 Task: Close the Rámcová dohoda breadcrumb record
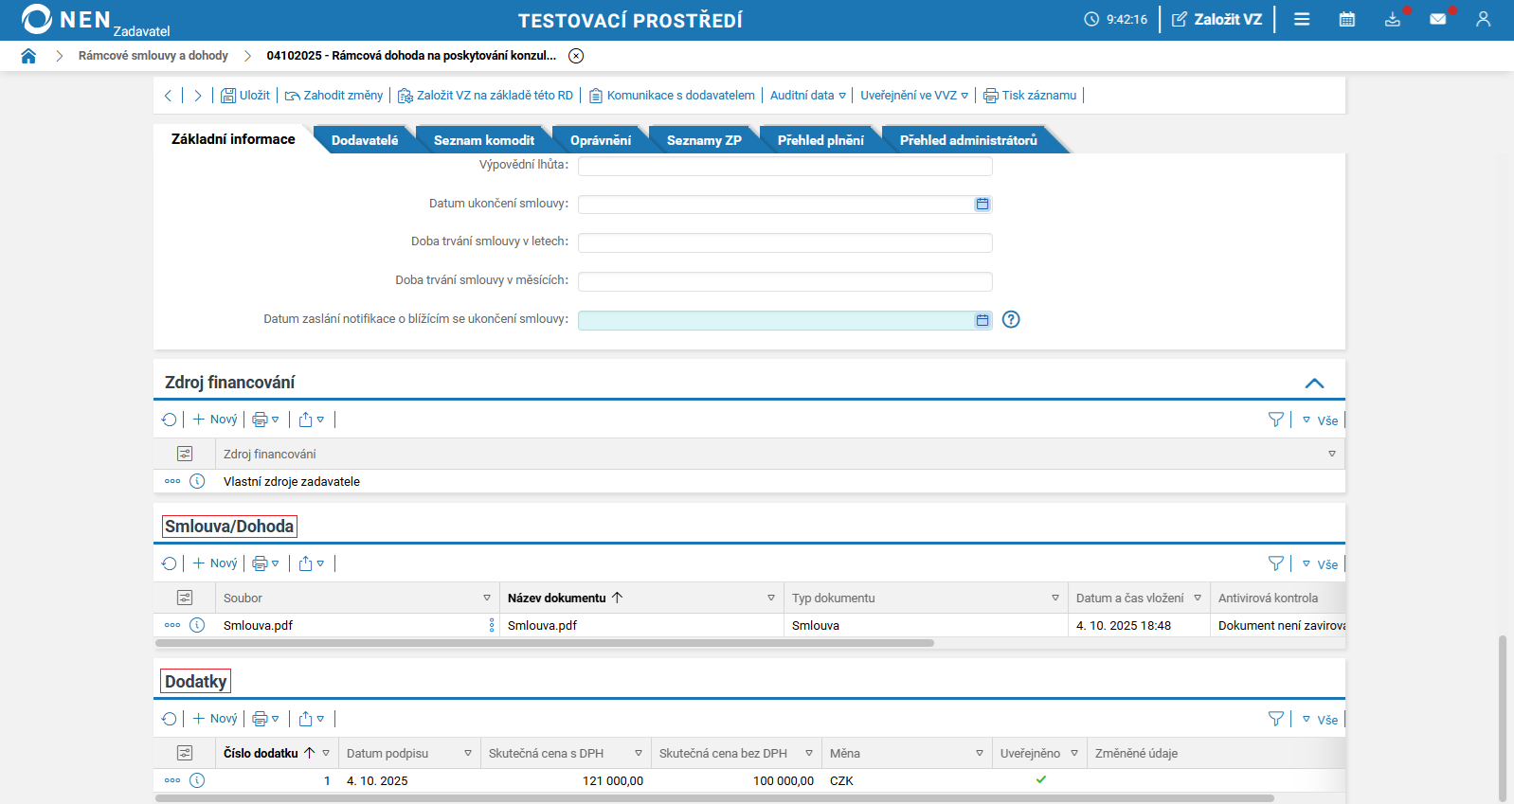[x=576, y=56]
